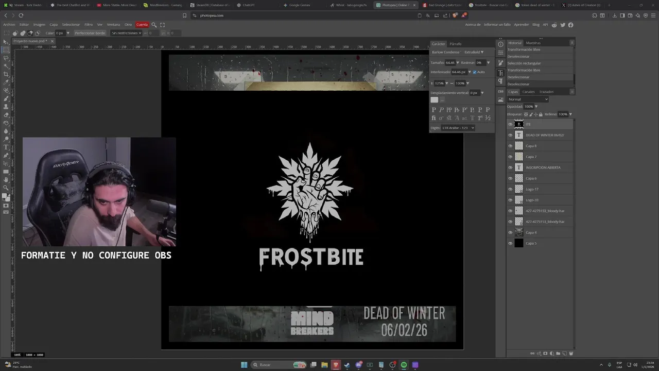This screenshot has width=659, height=371.
Task: Select the Eraser tool
Action: 6,114
